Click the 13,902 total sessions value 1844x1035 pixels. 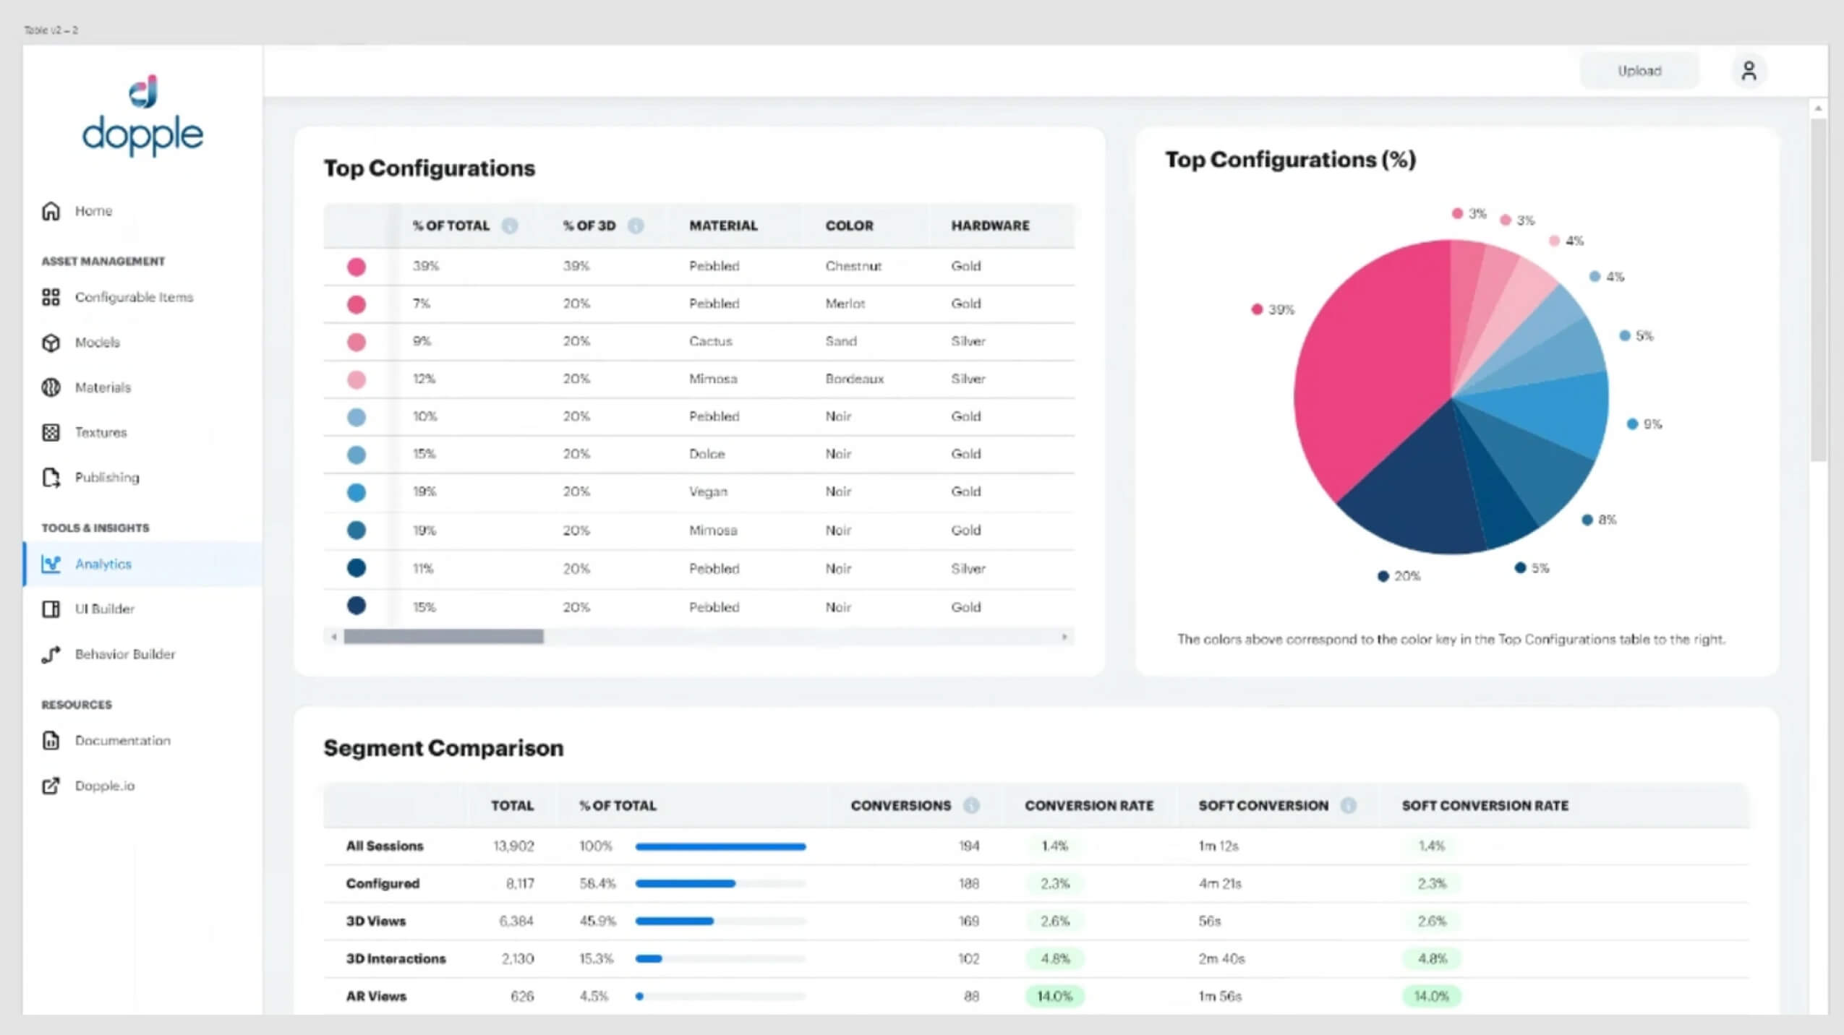(x=513, y=846)
